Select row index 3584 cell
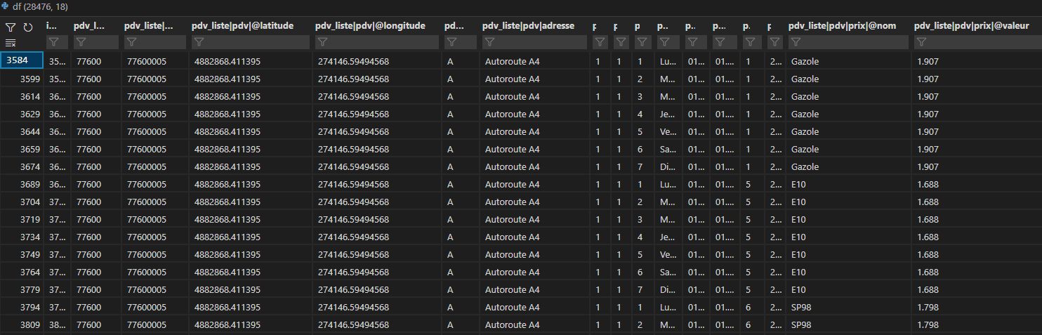 [22, 61]
